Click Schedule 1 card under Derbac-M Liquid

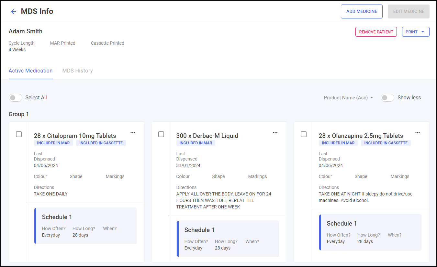tap(228, 239)
